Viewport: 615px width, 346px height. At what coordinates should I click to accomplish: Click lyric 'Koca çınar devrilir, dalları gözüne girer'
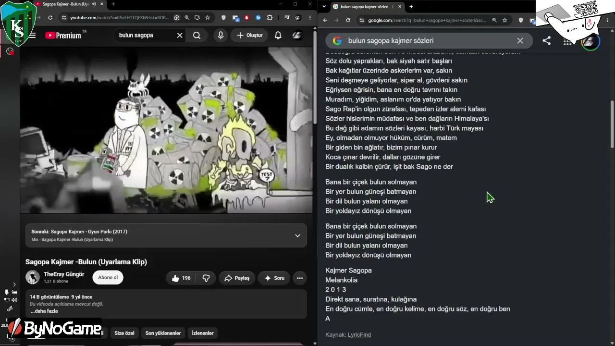(x=383, y=157)
